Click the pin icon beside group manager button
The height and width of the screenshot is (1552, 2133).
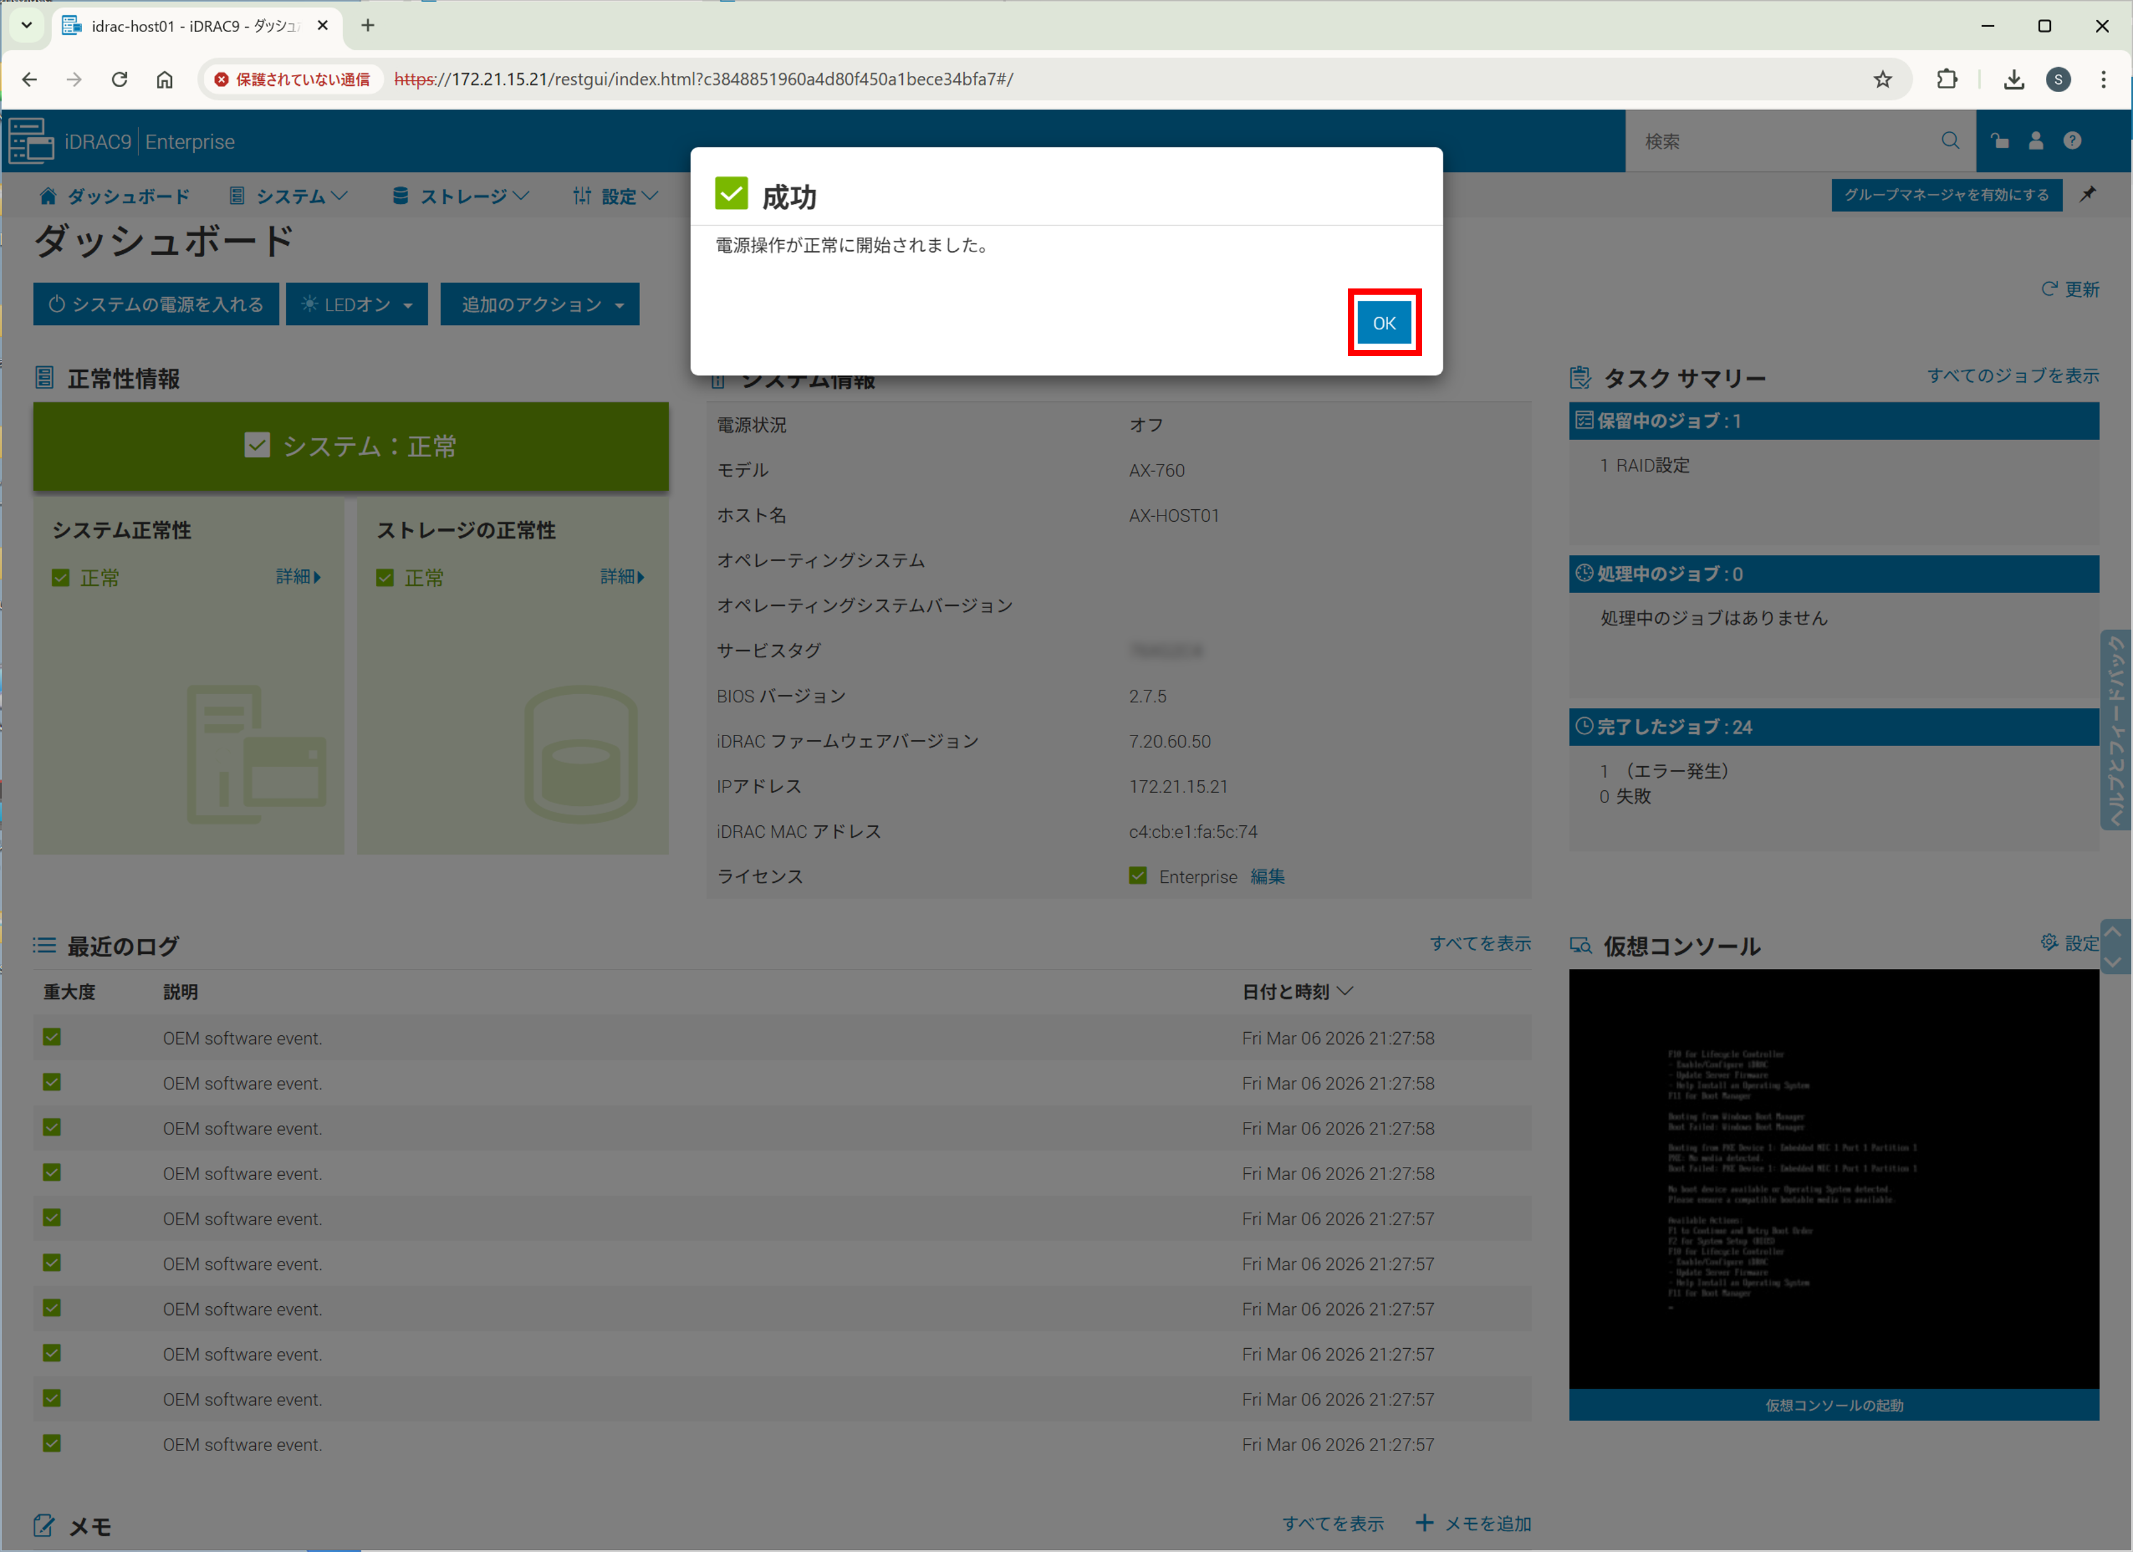click(x=2088, y=194)
